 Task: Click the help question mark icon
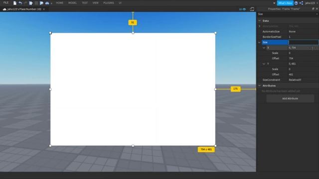296,3
